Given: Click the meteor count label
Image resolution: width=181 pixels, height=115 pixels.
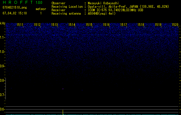Looking at the screenshot, I should (x=41, y=9).
